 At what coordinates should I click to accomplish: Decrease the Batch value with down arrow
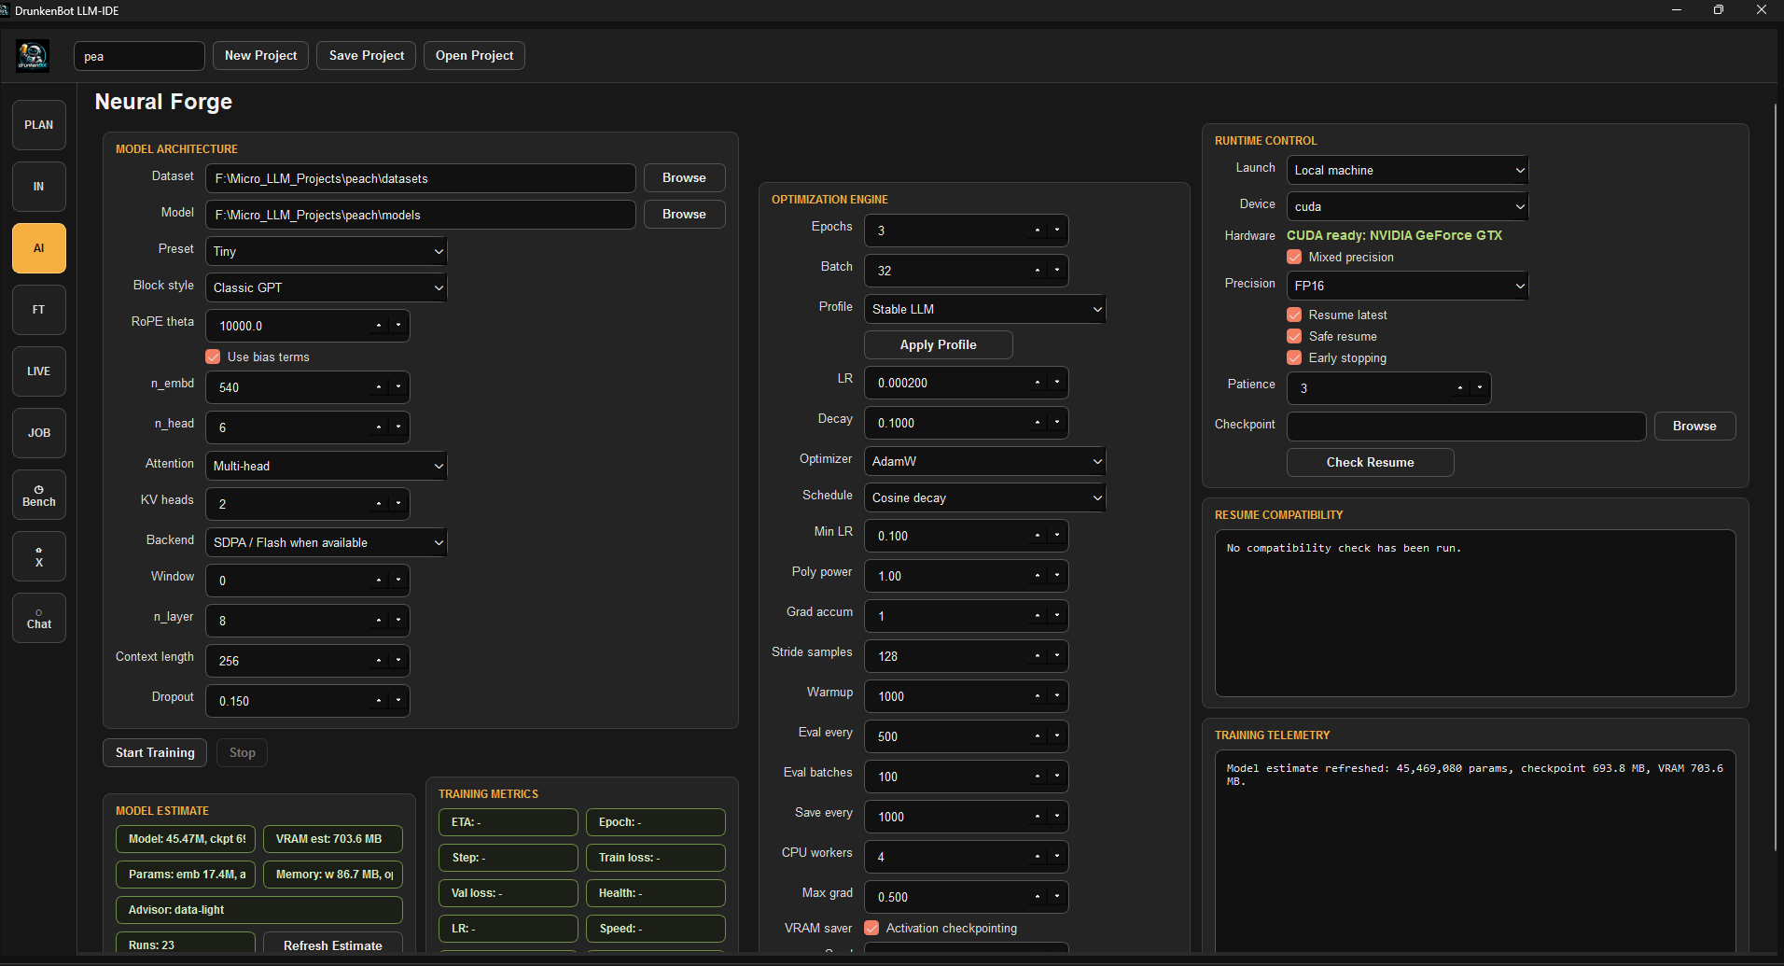[x=1057, y=271]
